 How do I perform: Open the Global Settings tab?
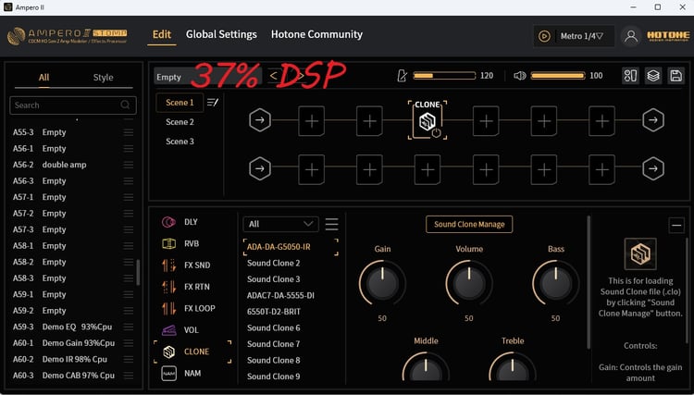click(x=221, y=34)
